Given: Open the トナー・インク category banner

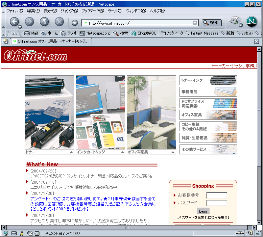Looking at the screenshot, I should [x=208, y=80].
